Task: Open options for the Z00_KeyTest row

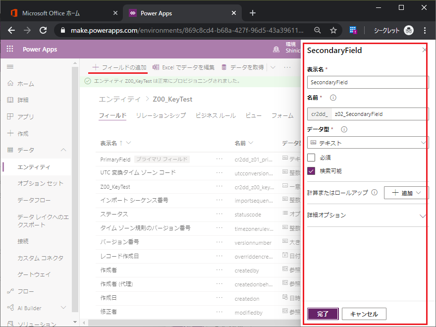Action: pyautogui.click(x=219, y=186)
